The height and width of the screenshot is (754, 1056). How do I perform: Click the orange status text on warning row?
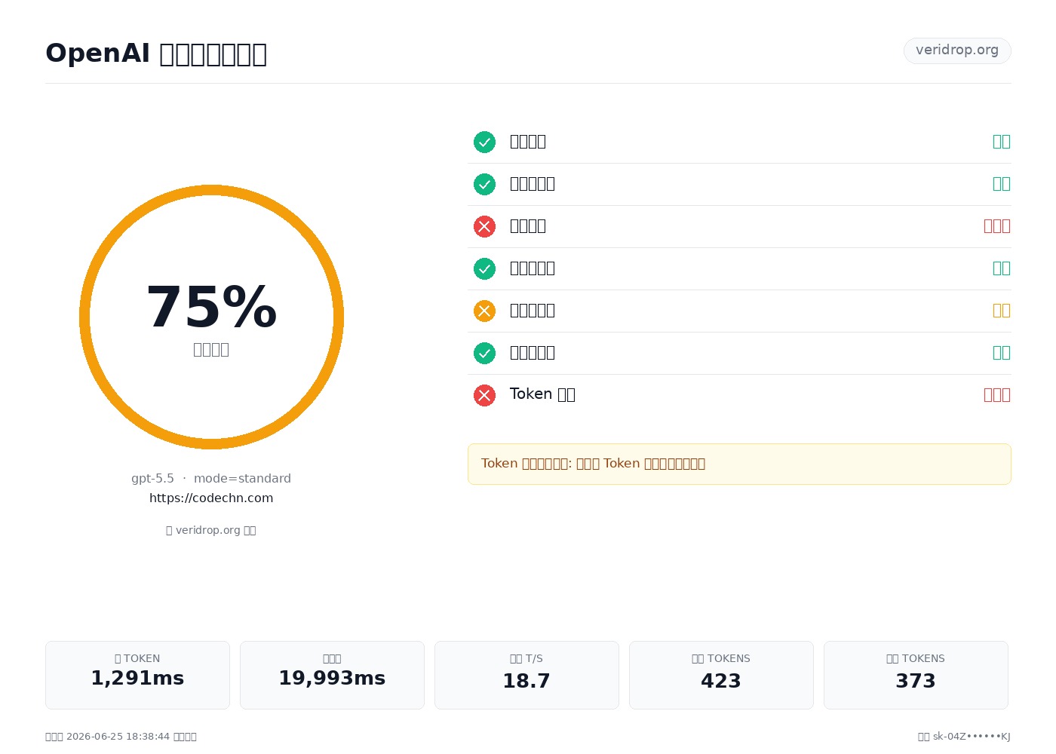click(x=1001, y=311)
